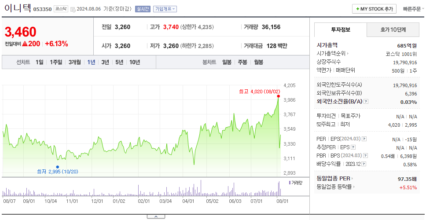The width and height of the screenshot is (426, 220).
Task: Click the 0.54배 PBR value
Action: click(388, 156)
